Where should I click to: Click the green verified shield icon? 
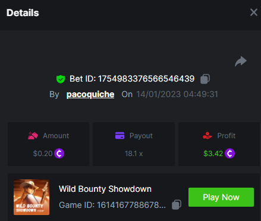61,79
